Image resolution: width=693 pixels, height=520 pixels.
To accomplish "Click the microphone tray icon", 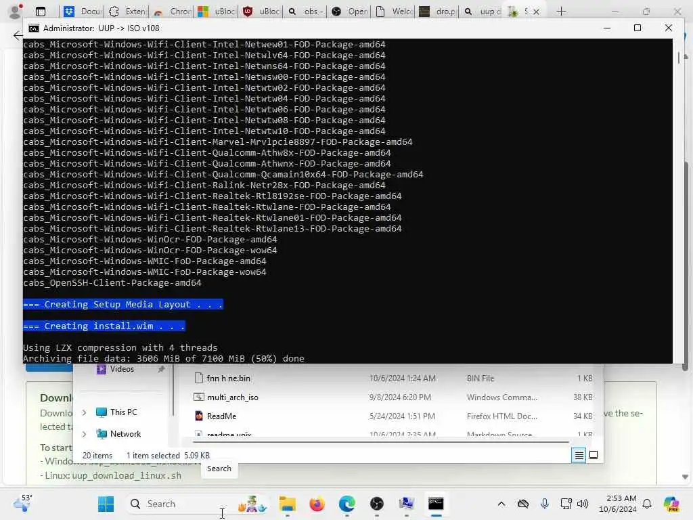I will point(545,504).
